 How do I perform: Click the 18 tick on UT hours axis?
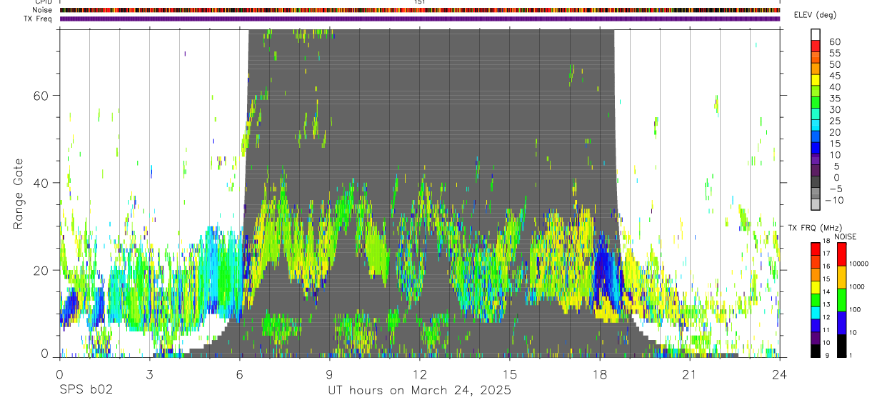click(x=600, y=374)
